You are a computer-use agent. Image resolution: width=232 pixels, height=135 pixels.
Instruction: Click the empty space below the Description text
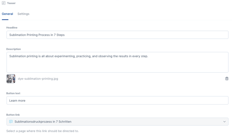117,66
